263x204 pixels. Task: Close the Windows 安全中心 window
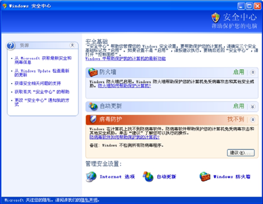click(x=257, y=6)
